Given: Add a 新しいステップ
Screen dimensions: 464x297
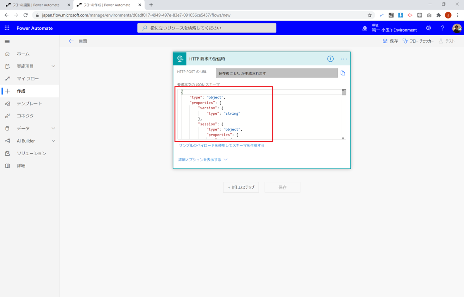Looking at the screenshot, I should (241, 187).
